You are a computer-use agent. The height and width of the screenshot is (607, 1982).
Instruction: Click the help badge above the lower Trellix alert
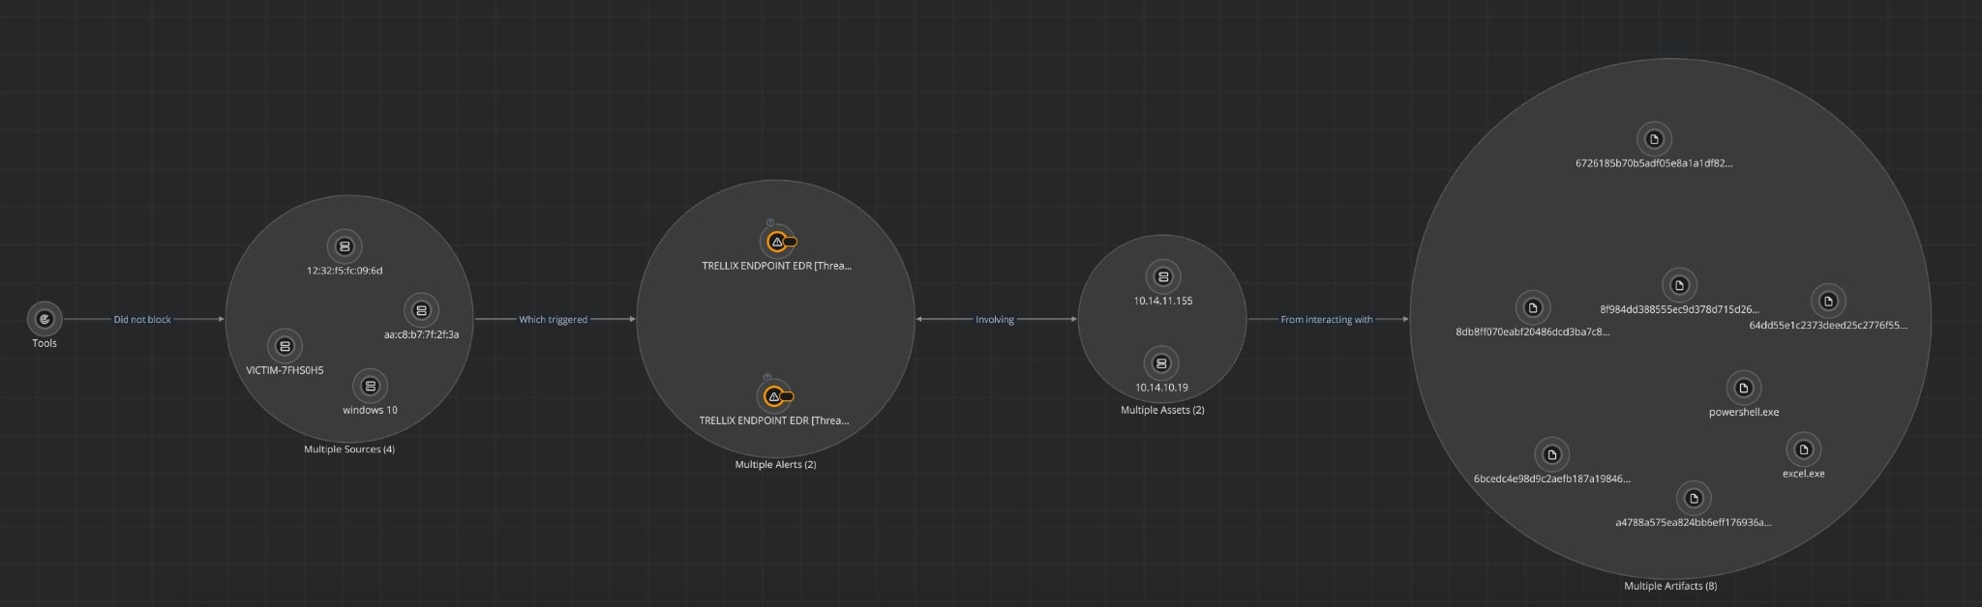767,377
